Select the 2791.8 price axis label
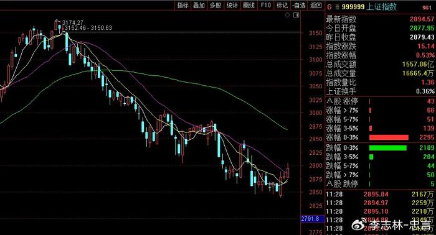The width and height of the screenshot is (436, 235). pos(313,219)
